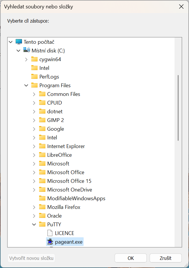The height and width of the screenshot is (268, 189).
Task: Close the Vyhledat soubory nebo složky dialog
Action: coord(181,7)
